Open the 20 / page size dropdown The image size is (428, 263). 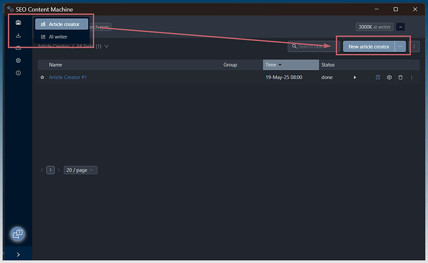point(81,170)
